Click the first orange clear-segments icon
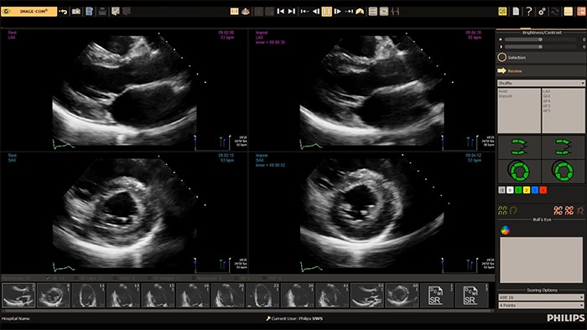The height and width of the screenshot is (330, 587). coord(558,210)
